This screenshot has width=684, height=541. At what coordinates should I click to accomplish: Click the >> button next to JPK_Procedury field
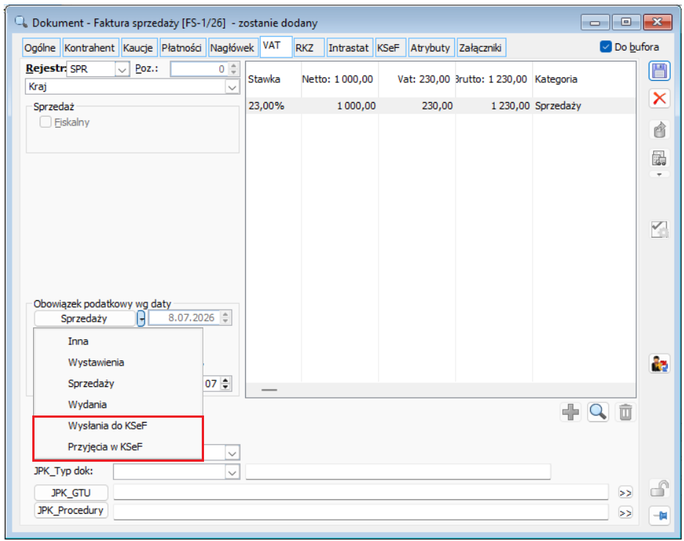click(x=625, y=513)
